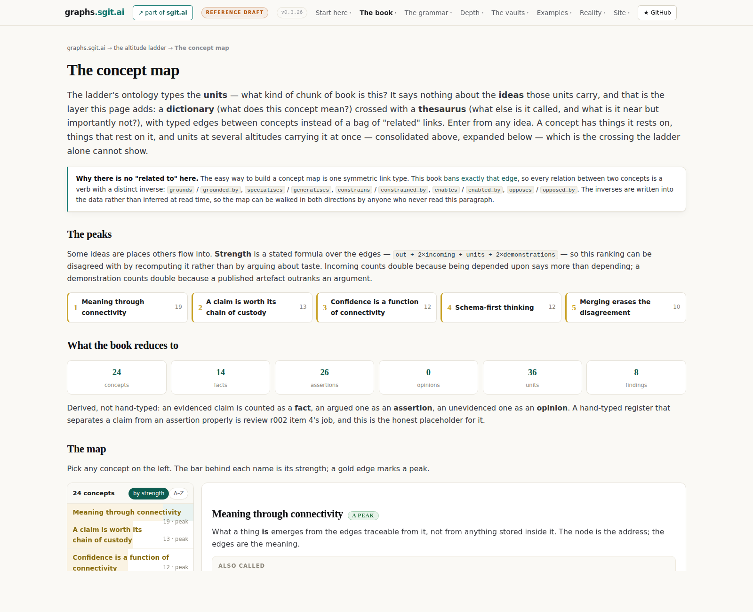Click the 'enabled_by' edge tag
The width and height of the screenshot is (753, 612).
(x=484, y=190)
